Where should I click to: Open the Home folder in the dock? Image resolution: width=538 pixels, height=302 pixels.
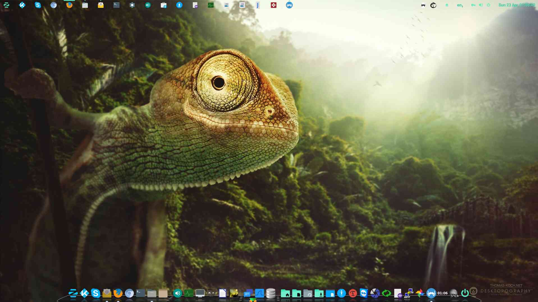point(285,293)
